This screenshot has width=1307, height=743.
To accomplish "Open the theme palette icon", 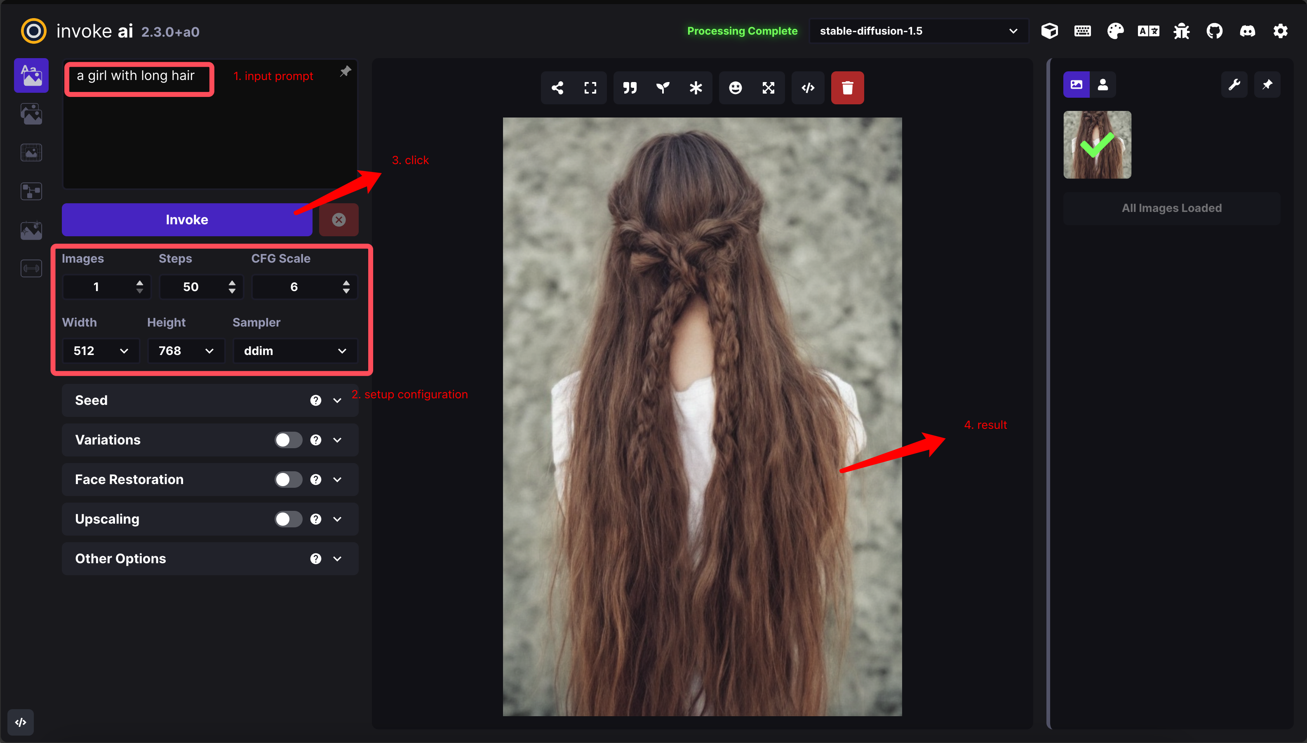I will point(1115,31).
